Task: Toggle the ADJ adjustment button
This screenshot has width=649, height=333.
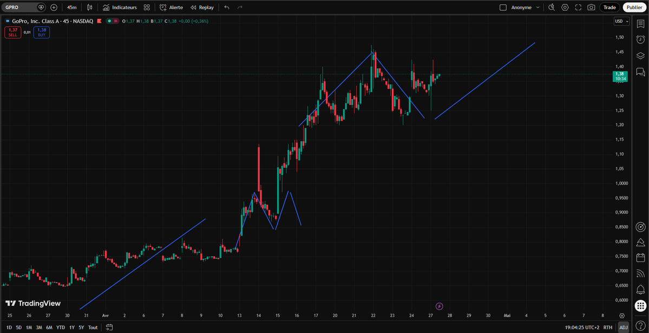Action: (x=624, y=327)
